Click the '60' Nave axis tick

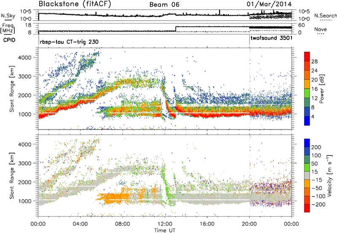[x=301, y=25]
